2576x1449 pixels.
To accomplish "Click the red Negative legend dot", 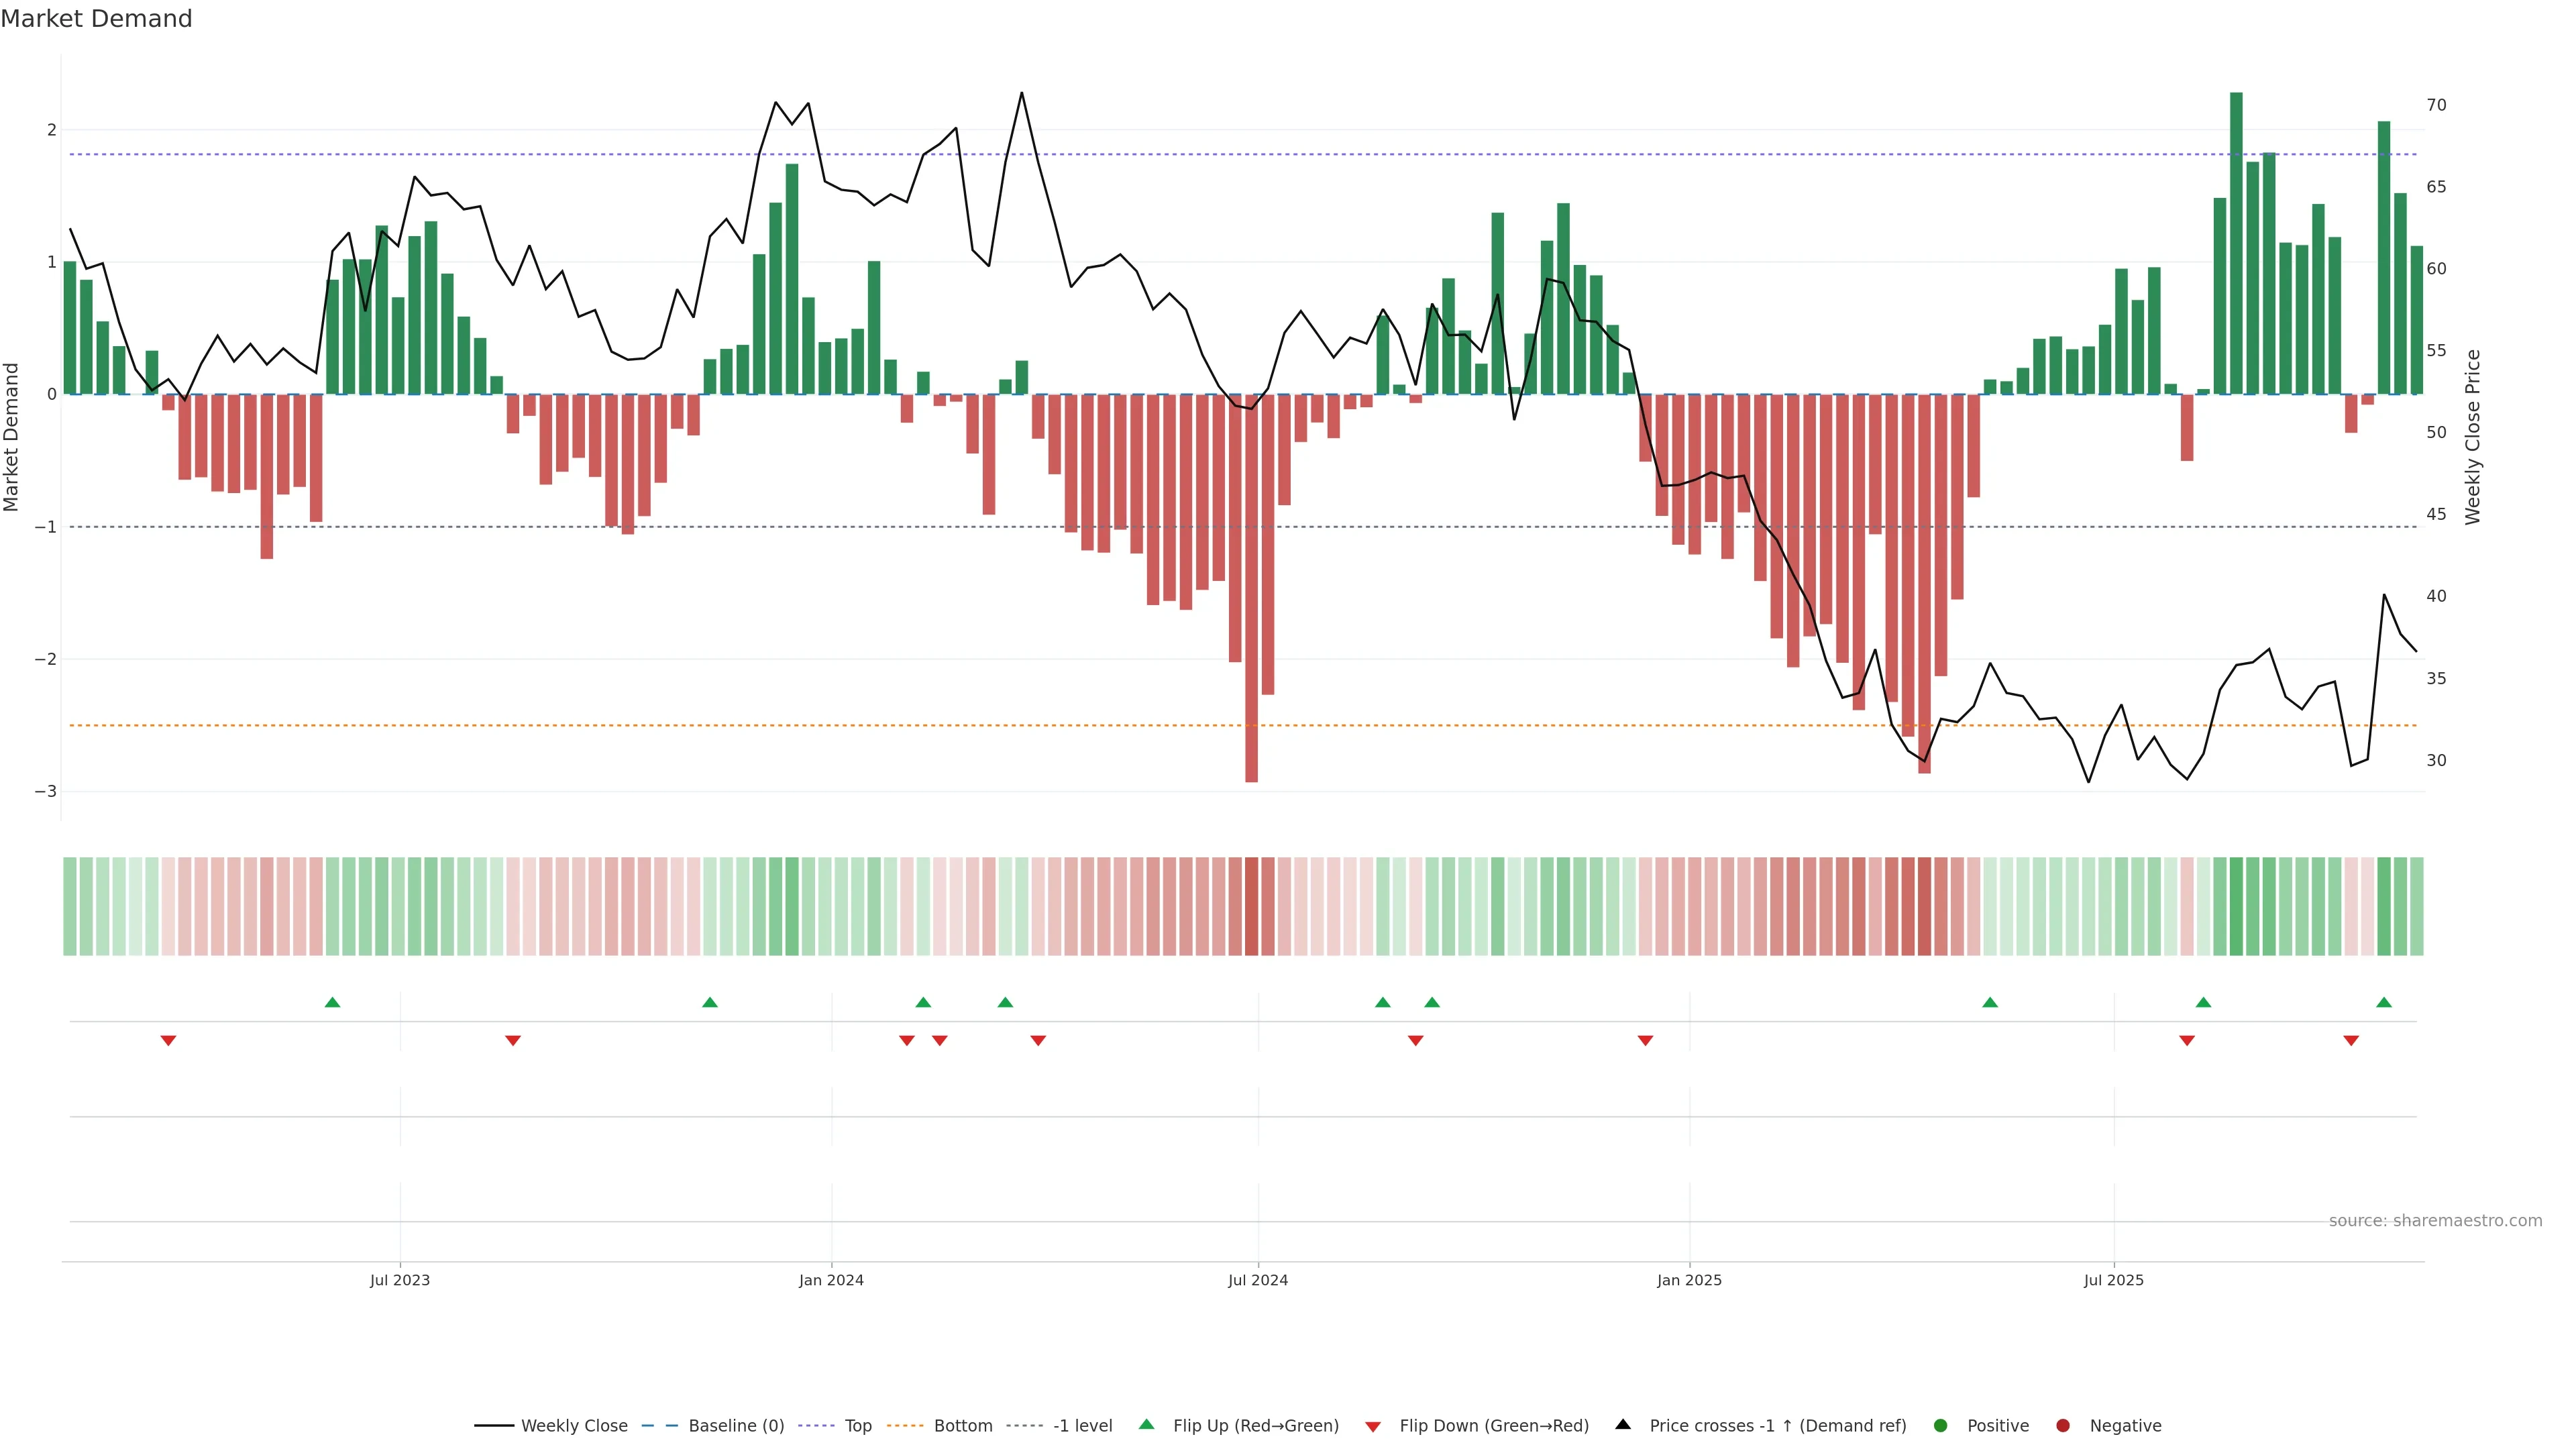I will (x=2062, y=1425).
